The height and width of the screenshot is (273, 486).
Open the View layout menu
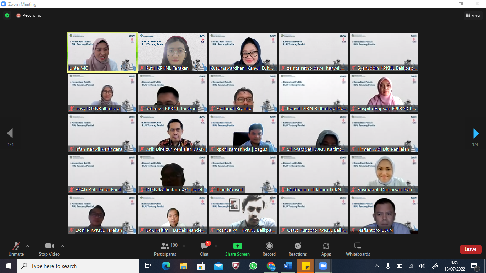[473, 15]
